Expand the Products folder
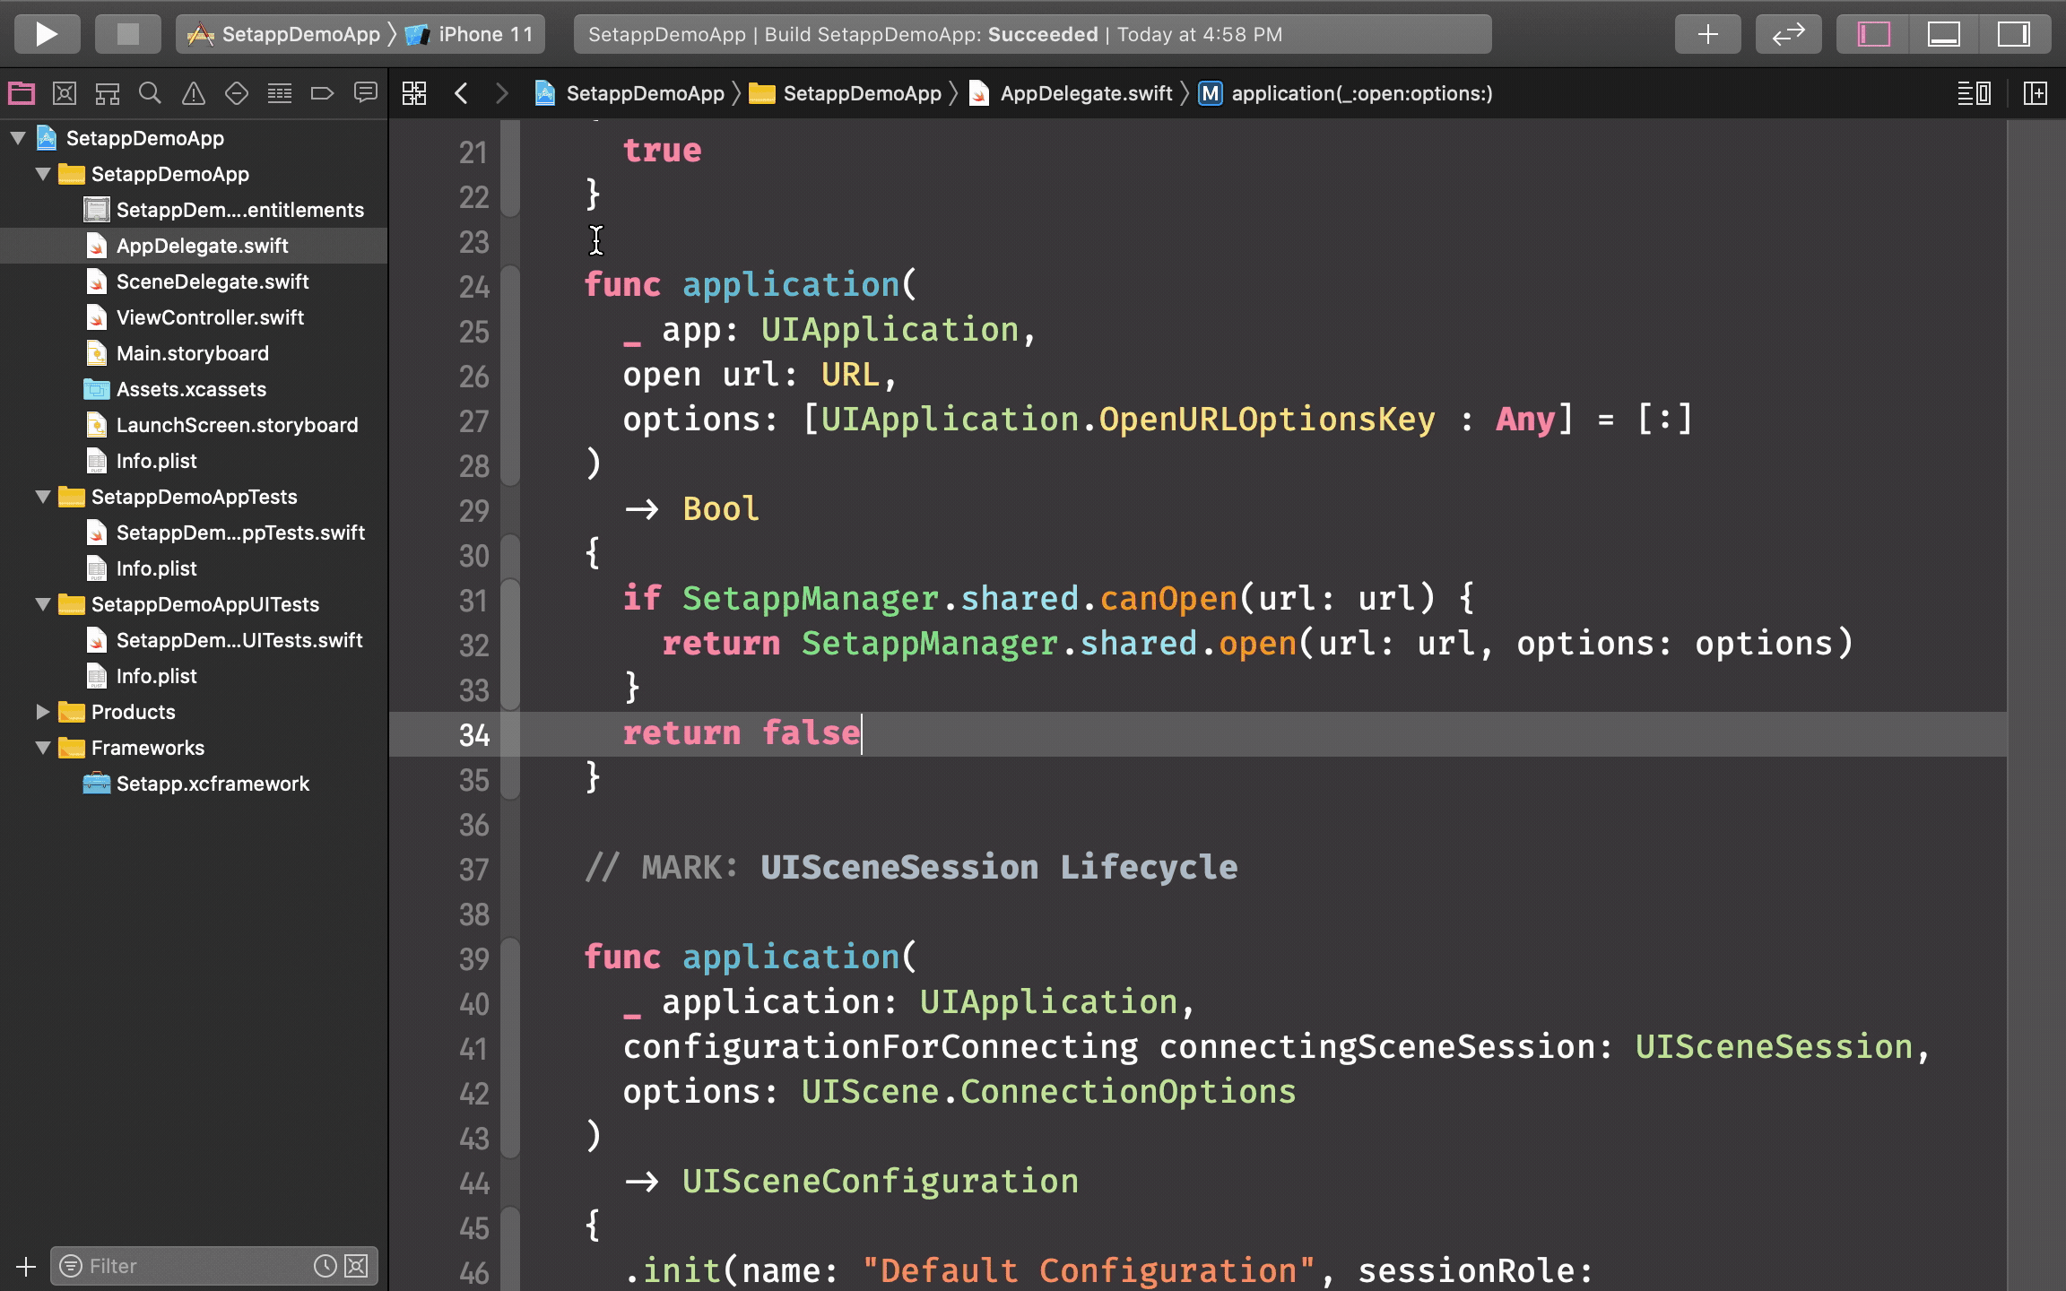The width and height of the screenshot is (2066, 1291). pyautogui.click(x=42, y=712)
